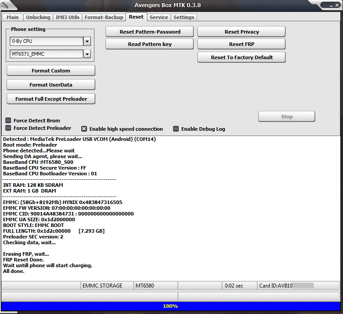Click the 'Boot mode: Preloader' log line
The height and width of the screenshot is (314, 343).
pyautogui.click(x=30, y=145)
